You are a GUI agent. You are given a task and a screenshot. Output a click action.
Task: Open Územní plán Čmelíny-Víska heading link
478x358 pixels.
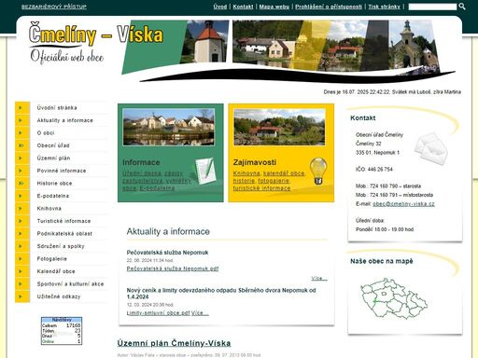174,343
